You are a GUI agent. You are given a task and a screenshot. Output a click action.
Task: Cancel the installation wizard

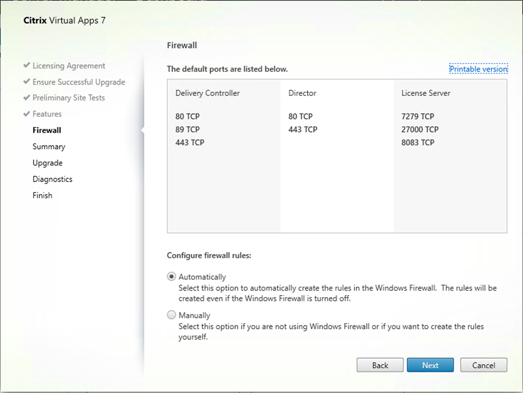[x=484, y=365]
